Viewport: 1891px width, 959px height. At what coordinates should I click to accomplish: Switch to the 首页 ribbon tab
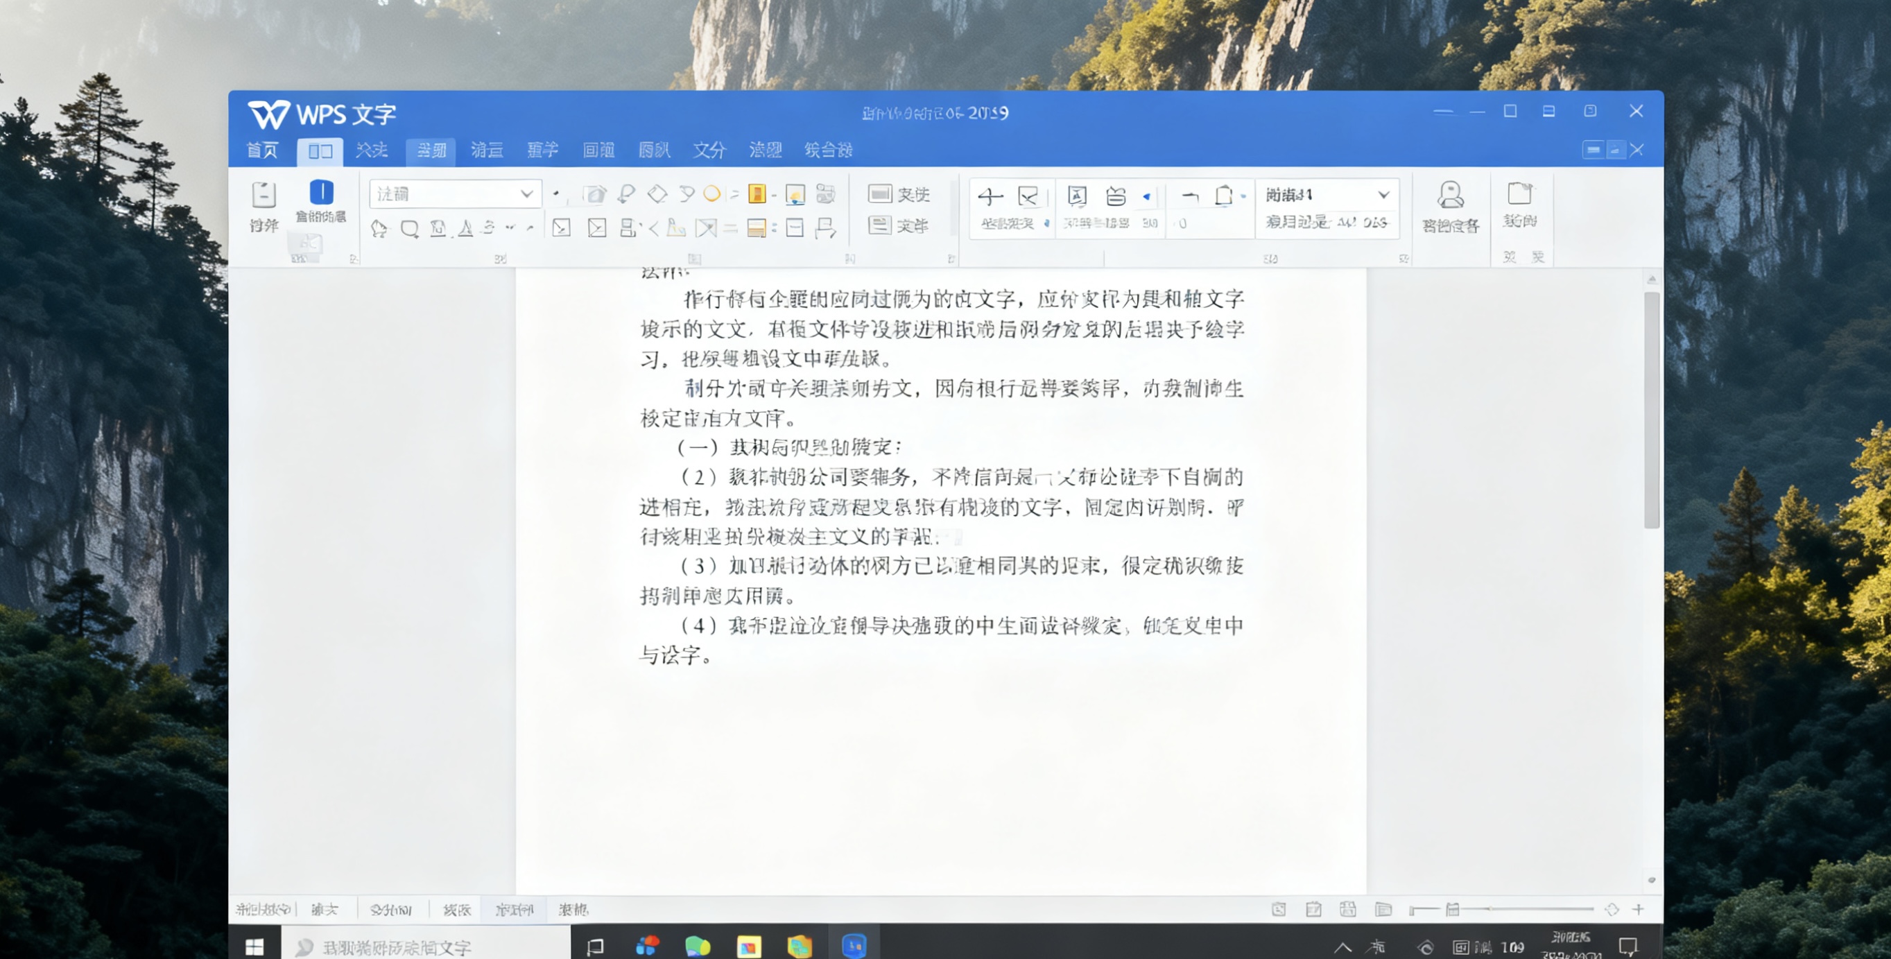pos(262,150)
